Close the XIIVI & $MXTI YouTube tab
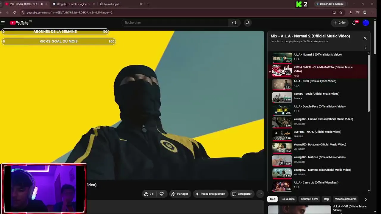This screenshot has width=381, height=214. click(46, 4)
